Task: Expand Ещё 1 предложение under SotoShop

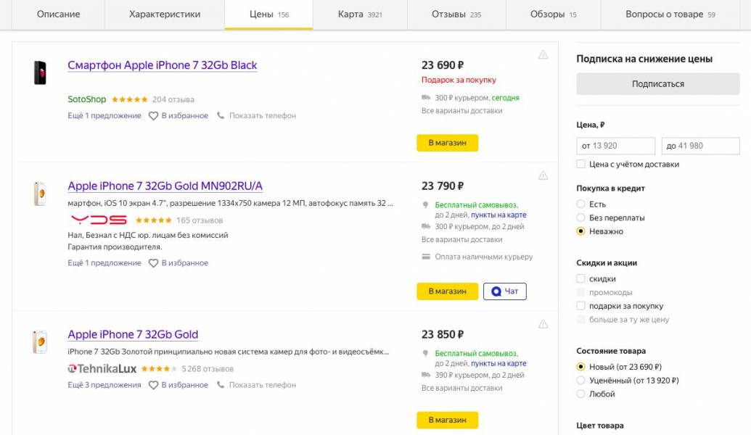Action: pyautogui.click(x=104, y=116)
